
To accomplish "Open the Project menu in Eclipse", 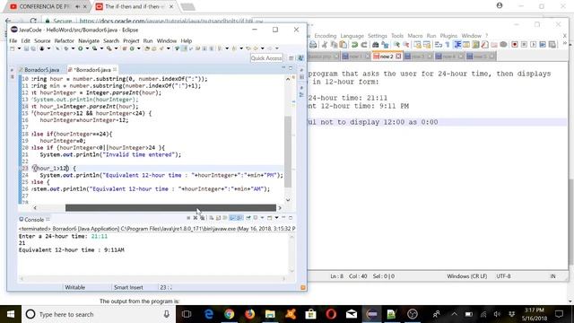I will (x=131, y=40).
